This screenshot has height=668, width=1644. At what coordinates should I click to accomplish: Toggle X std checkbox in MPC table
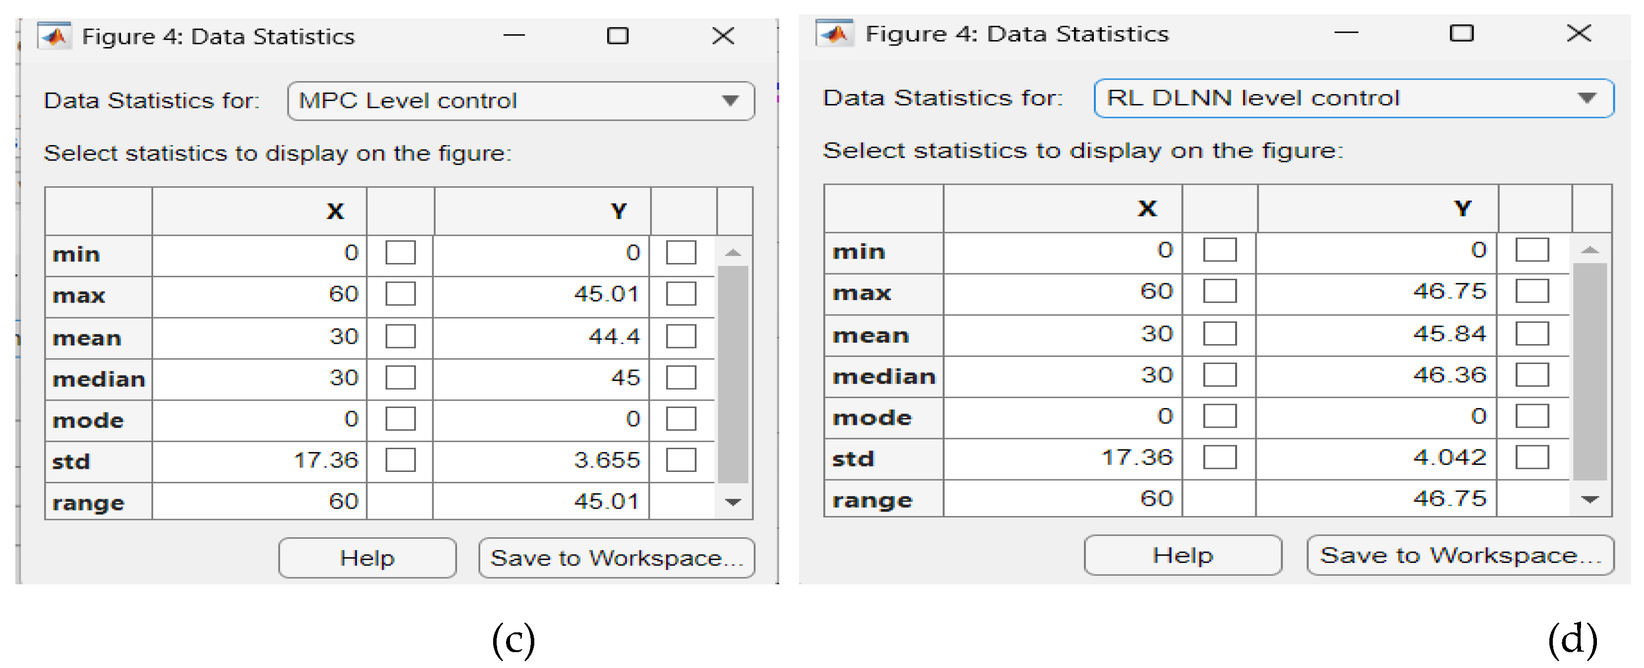[400, 460]
